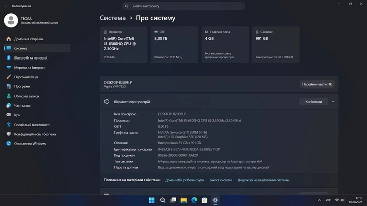Click the Сховище storage icon on its card
Screen dimensions: 367x206
(257, 32)
